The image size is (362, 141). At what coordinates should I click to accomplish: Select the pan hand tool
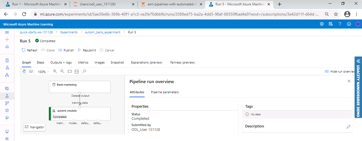pyautogui.click(x=24, y=71)
